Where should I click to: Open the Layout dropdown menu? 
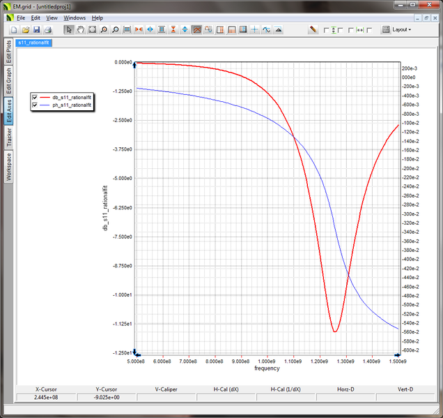[x=402, y=30]
